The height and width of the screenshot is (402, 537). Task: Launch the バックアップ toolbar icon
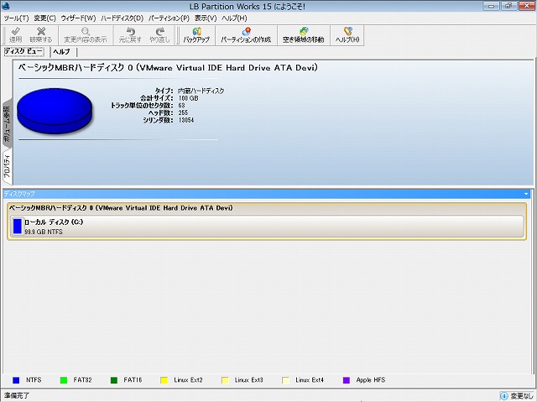(196, 32)
